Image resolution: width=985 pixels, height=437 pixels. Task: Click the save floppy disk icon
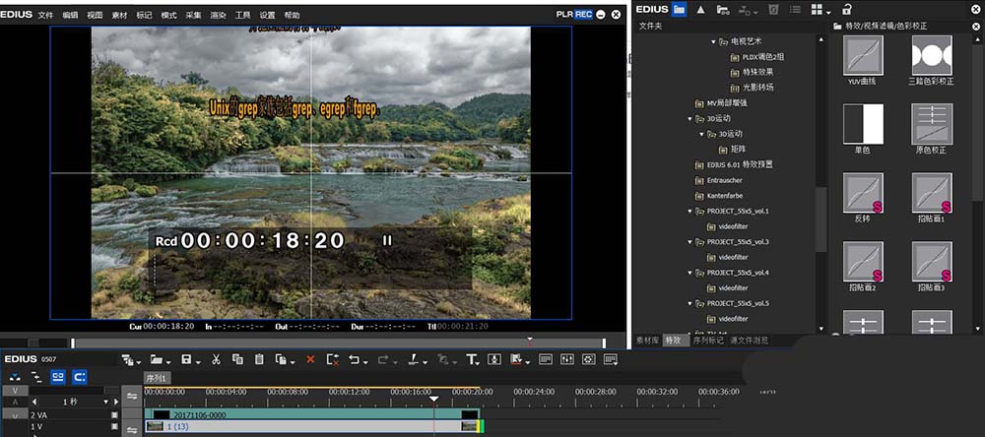[x=186, y=359]
